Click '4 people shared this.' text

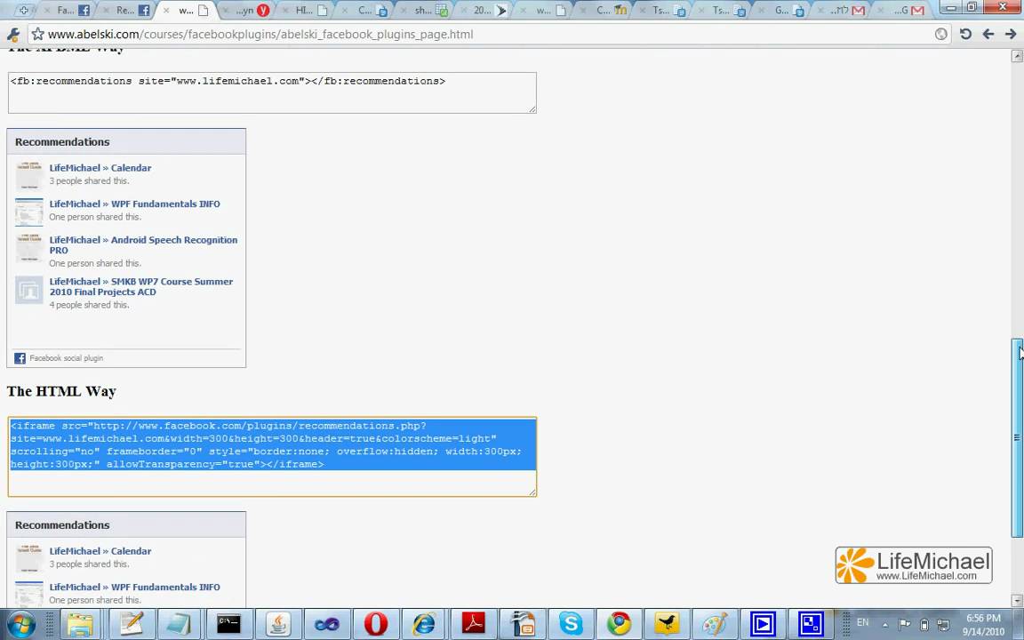click(x=89, y=305)
